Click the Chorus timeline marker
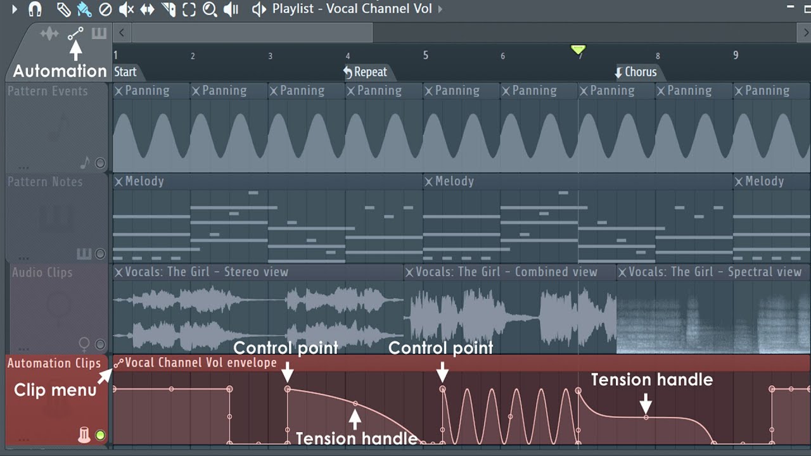The height and width of the screenshot is (456, 811). tap(640, 72)
